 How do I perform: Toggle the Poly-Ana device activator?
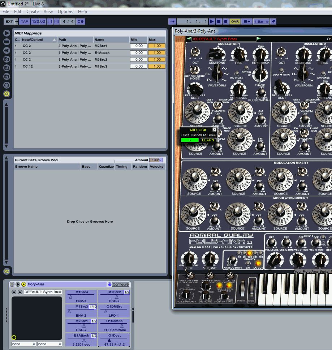click(12, 284)
